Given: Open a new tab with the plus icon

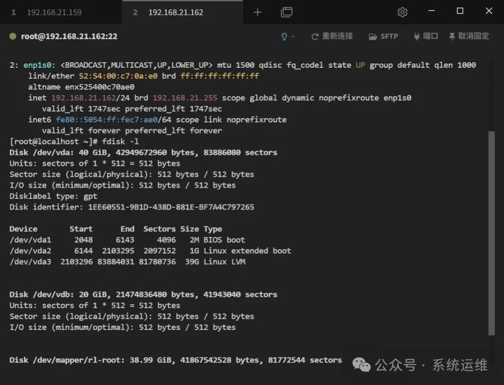Looking at the screenshot, I should coord(258,12).
